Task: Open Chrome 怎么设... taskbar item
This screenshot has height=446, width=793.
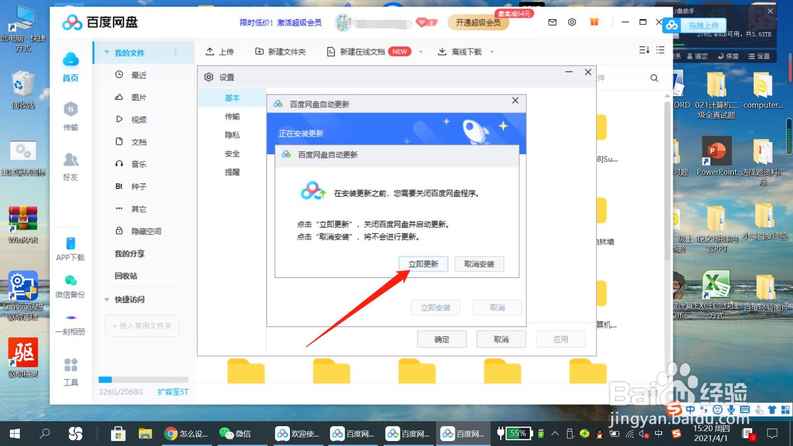Action: [x=188, y=434]
